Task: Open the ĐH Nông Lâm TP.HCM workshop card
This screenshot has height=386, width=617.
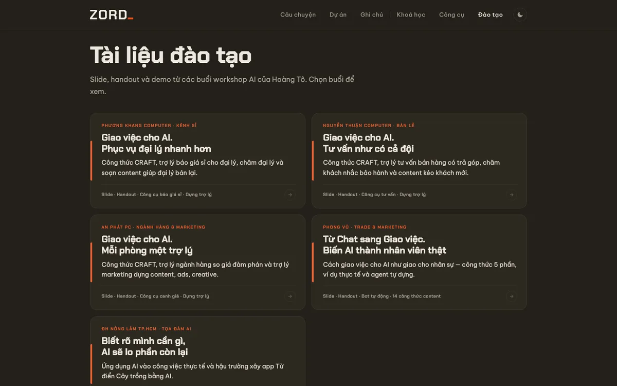Action: [197, 351]
